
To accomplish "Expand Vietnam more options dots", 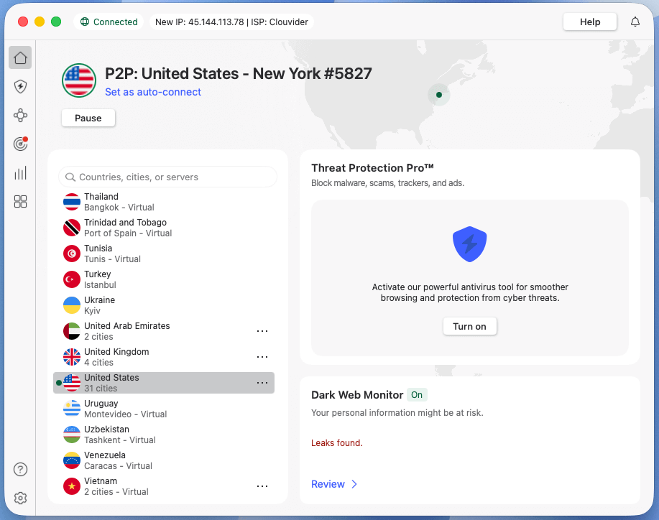I will 262,486.
